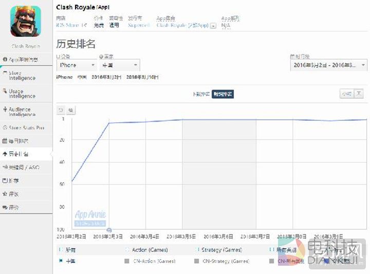Open the date range dropdown 2016年3月2日

point(329,65)
